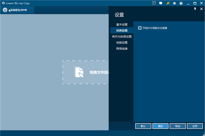Open help with the question mark icon
Screen dimensions: 205x136
click(181, 3)
